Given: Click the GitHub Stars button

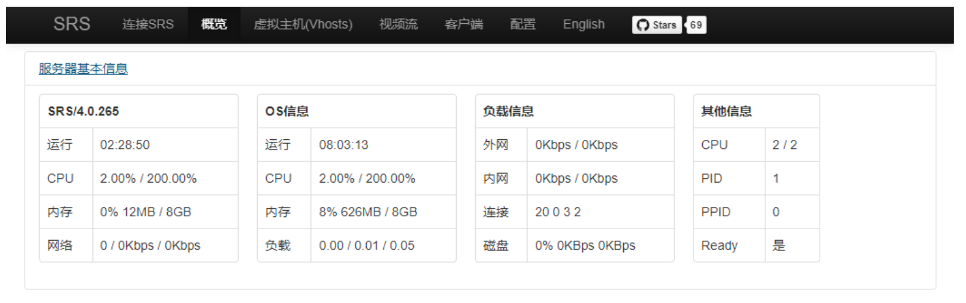Looking at the screenshot, I should [x=656, y=25].
